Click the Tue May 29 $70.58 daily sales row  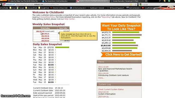coord(51,47)
